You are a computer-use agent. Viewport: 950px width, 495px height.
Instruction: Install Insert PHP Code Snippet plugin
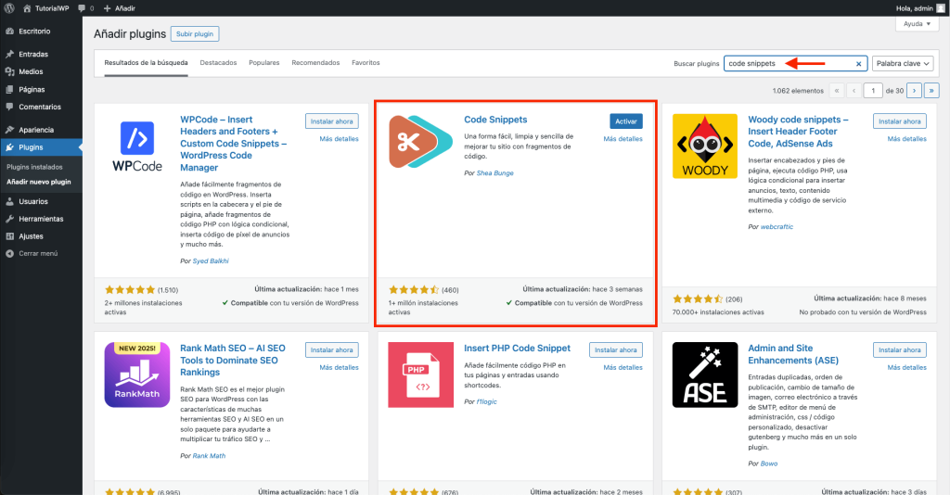click(616, 350)
